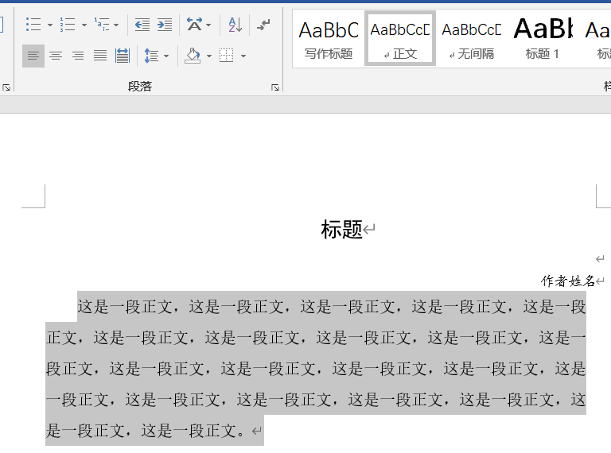This screenshot has height=453, width=611.
Task: Apply distributed alignment
Action: (x=123, y=56)
